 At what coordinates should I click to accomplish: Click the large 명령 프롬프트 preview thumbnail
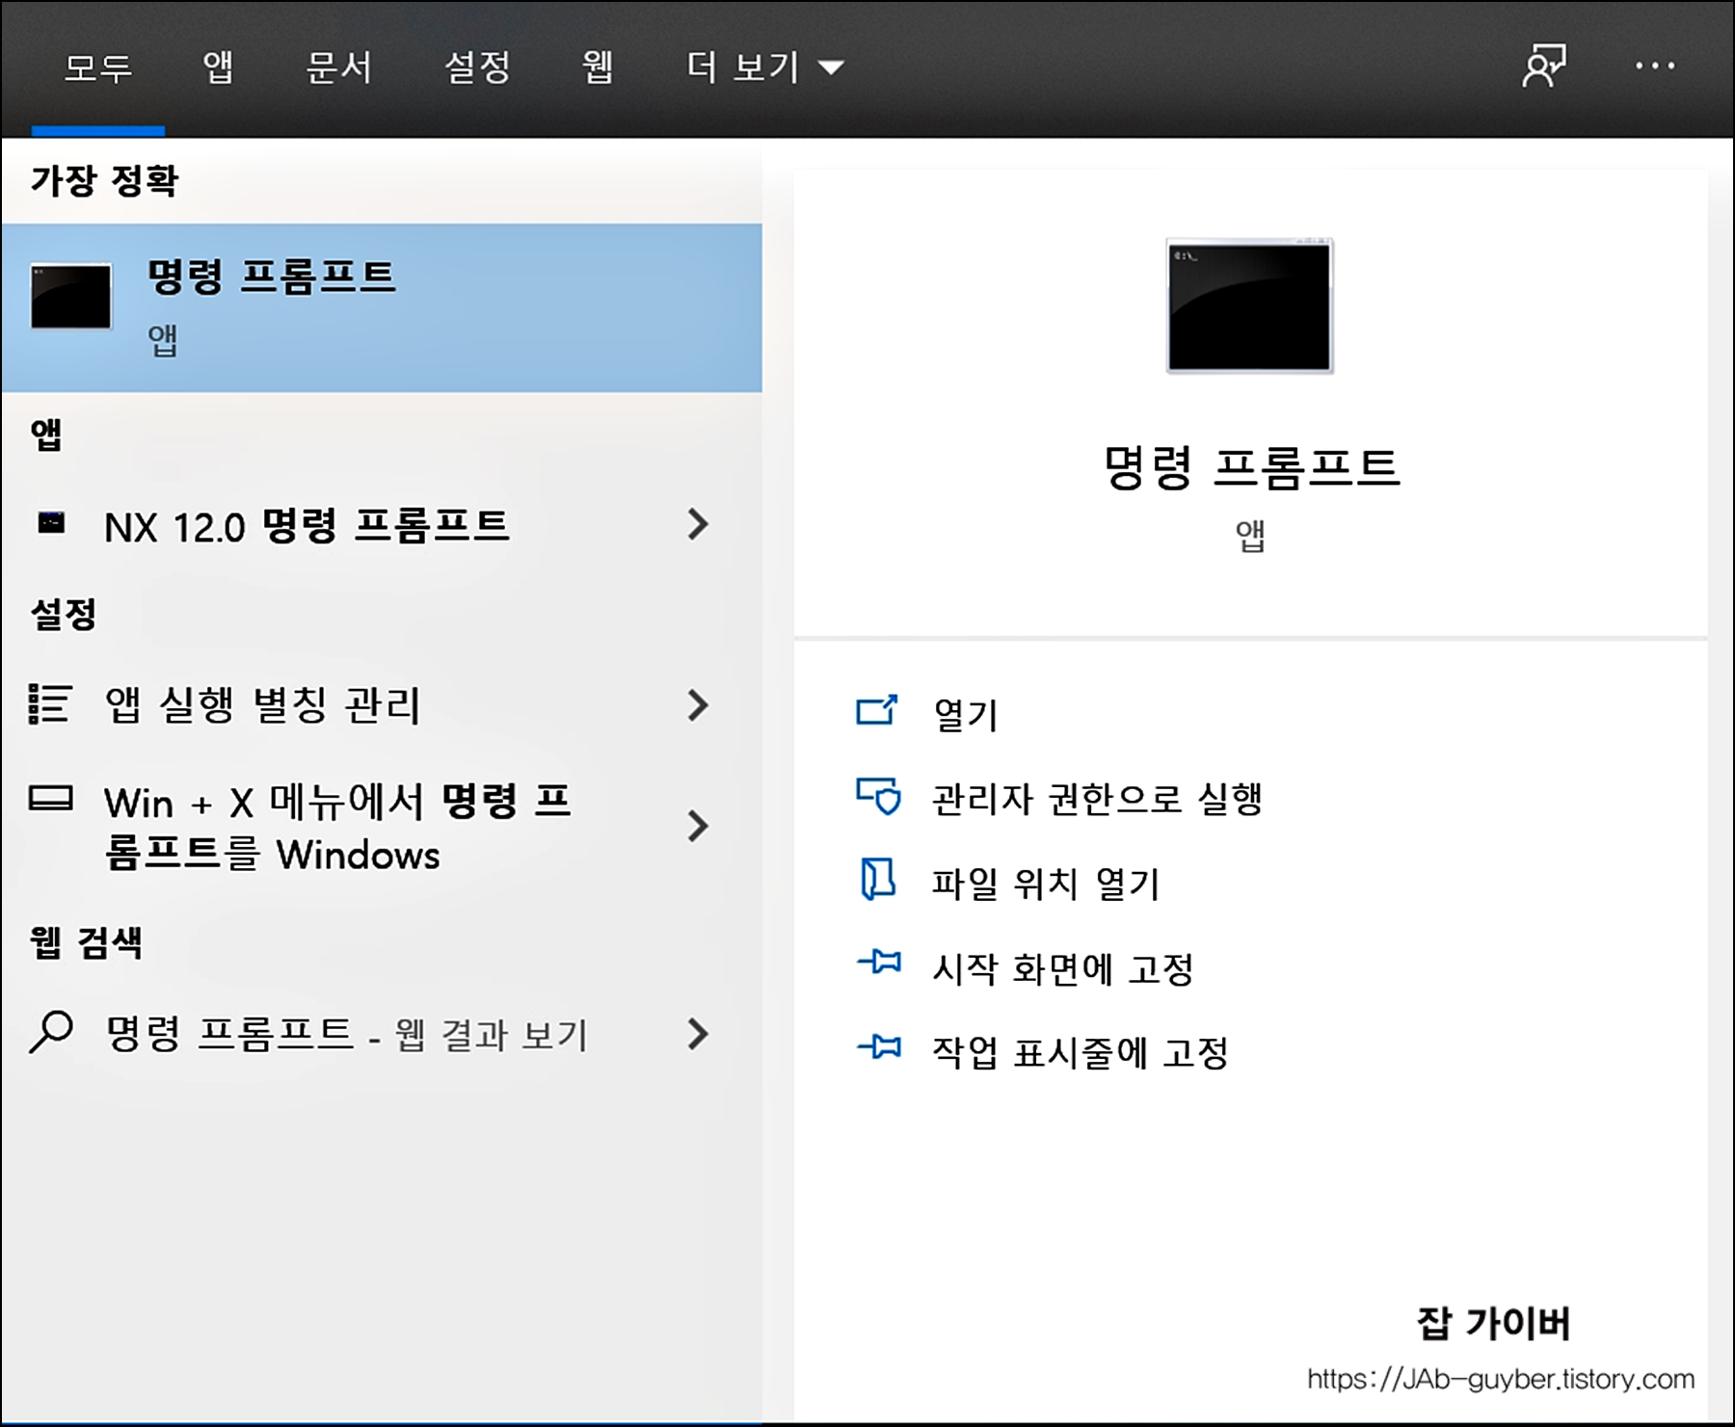pos(1249,305)
